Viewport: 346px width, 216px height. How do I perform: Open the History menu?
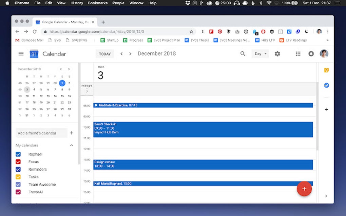(x=77, y=3)
